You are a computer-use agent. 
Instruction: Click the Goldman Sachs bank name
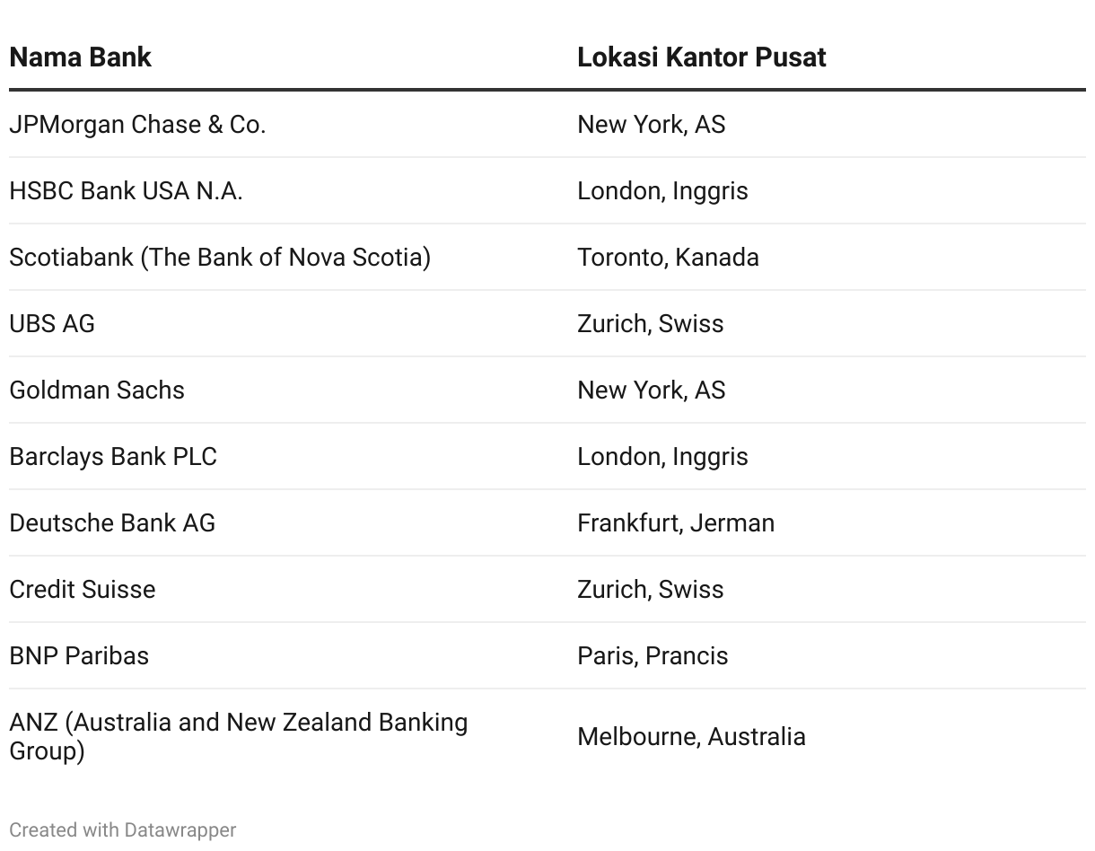pos(97,390)
